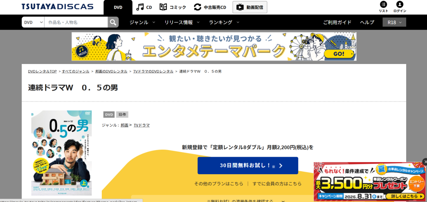Expand the ジャンル menu
This screenshot has width=427, height=202.
(x=142, y=22)
